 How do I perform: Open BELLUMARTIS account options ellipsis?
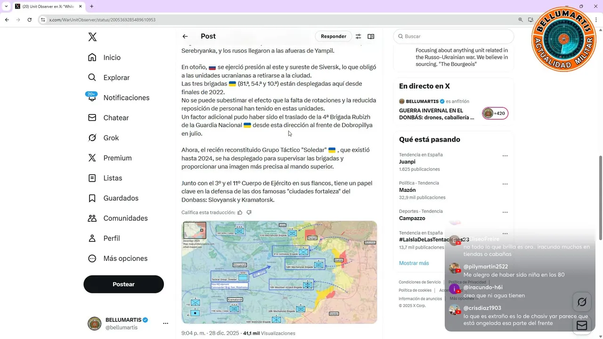(165, 323)
